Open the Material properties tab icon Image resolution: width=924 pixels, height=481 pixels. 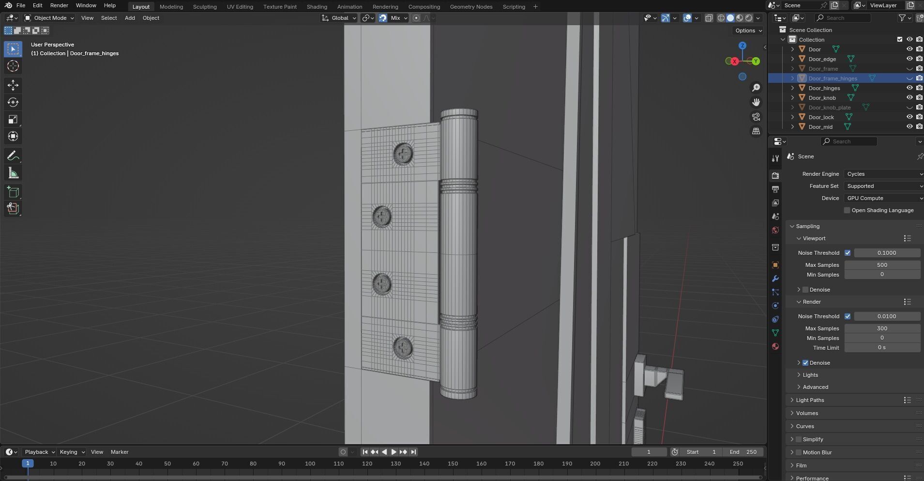(775, 346)
